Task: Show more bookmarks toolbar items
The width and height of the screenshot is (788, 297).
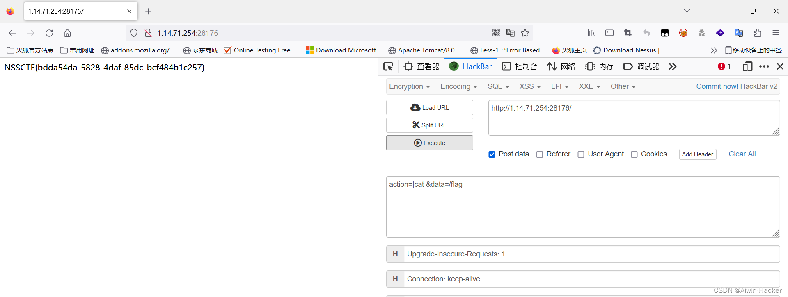Action: click(x=714, y=50)
